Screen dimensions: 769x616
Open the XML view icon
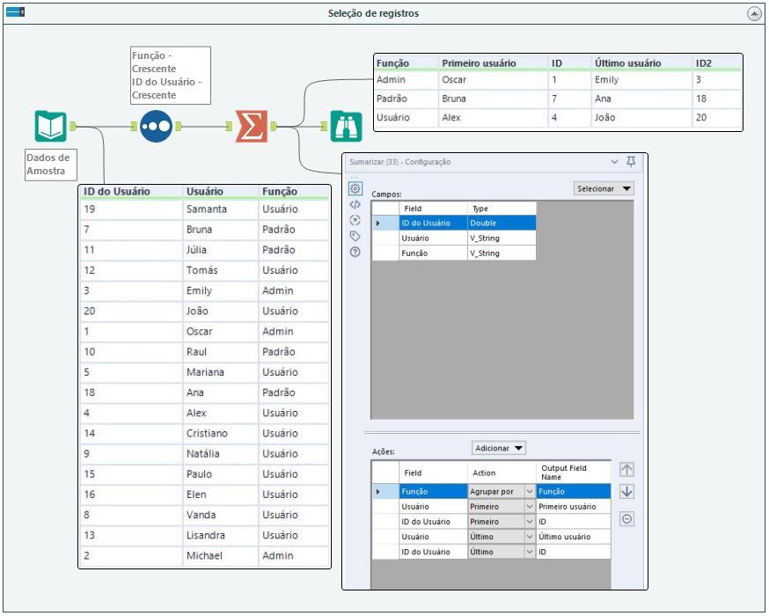(355, 204)
